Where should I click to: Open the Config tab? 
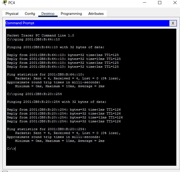pyautogui.click(x=30, y=14)
